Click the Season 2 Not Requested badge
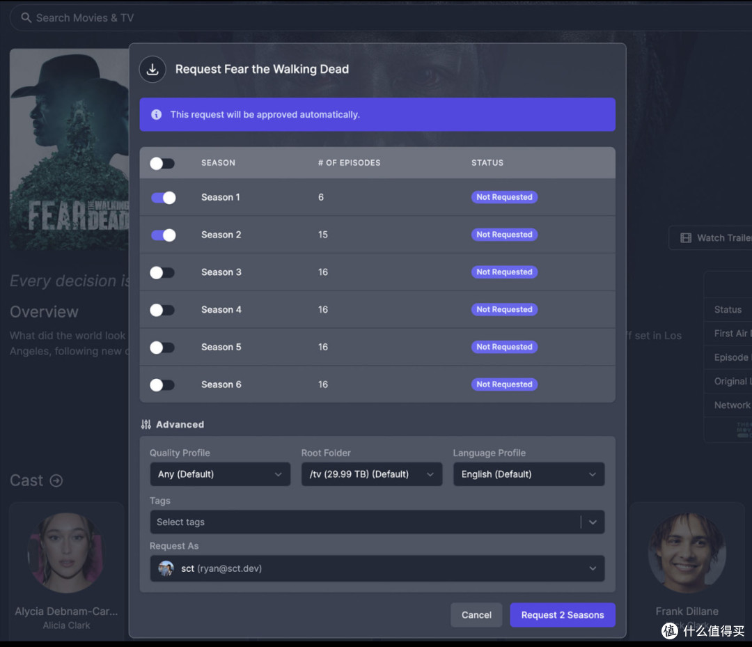 tap(504, 235)
